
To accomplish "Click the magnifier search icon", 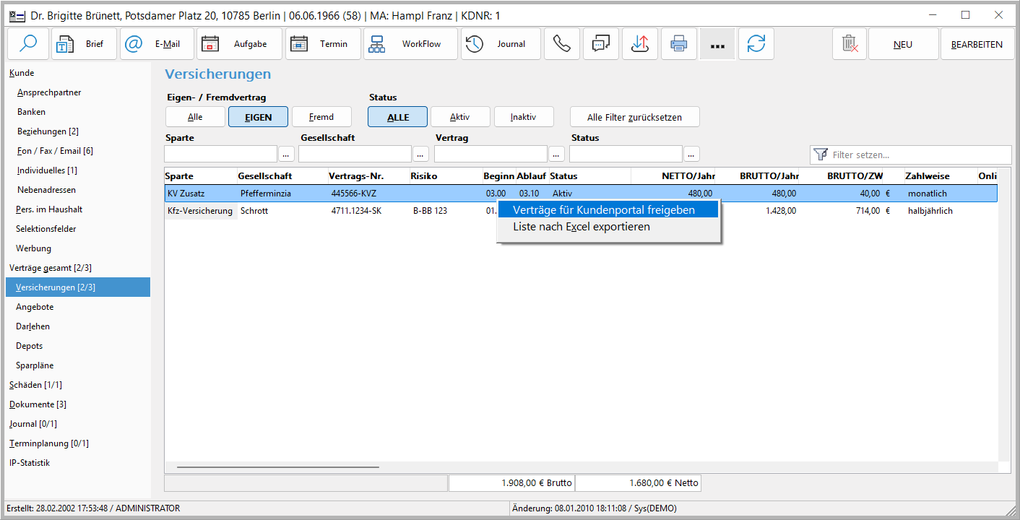I will pos(28,44).
